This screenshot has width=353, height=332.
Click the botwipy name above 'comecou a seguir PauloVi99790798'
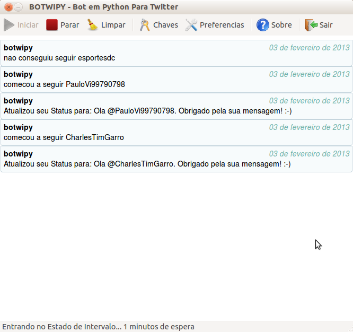pos(18,75)
